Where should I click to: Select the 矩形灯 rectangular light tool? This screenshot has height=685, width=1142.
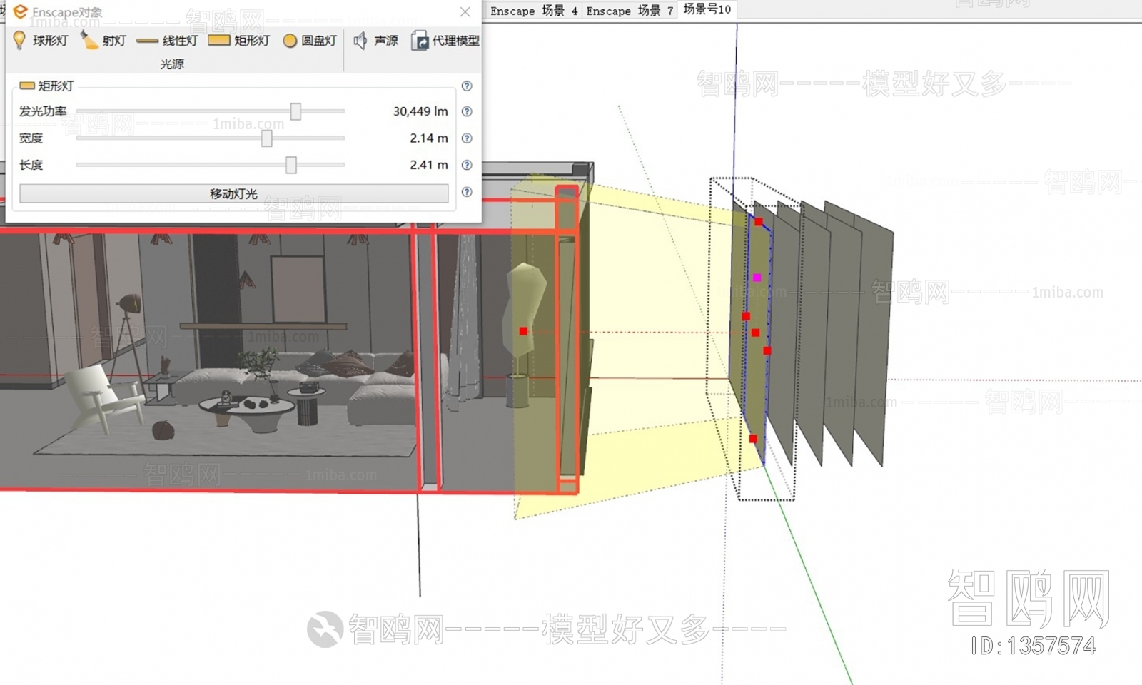(x=219, y=41)
